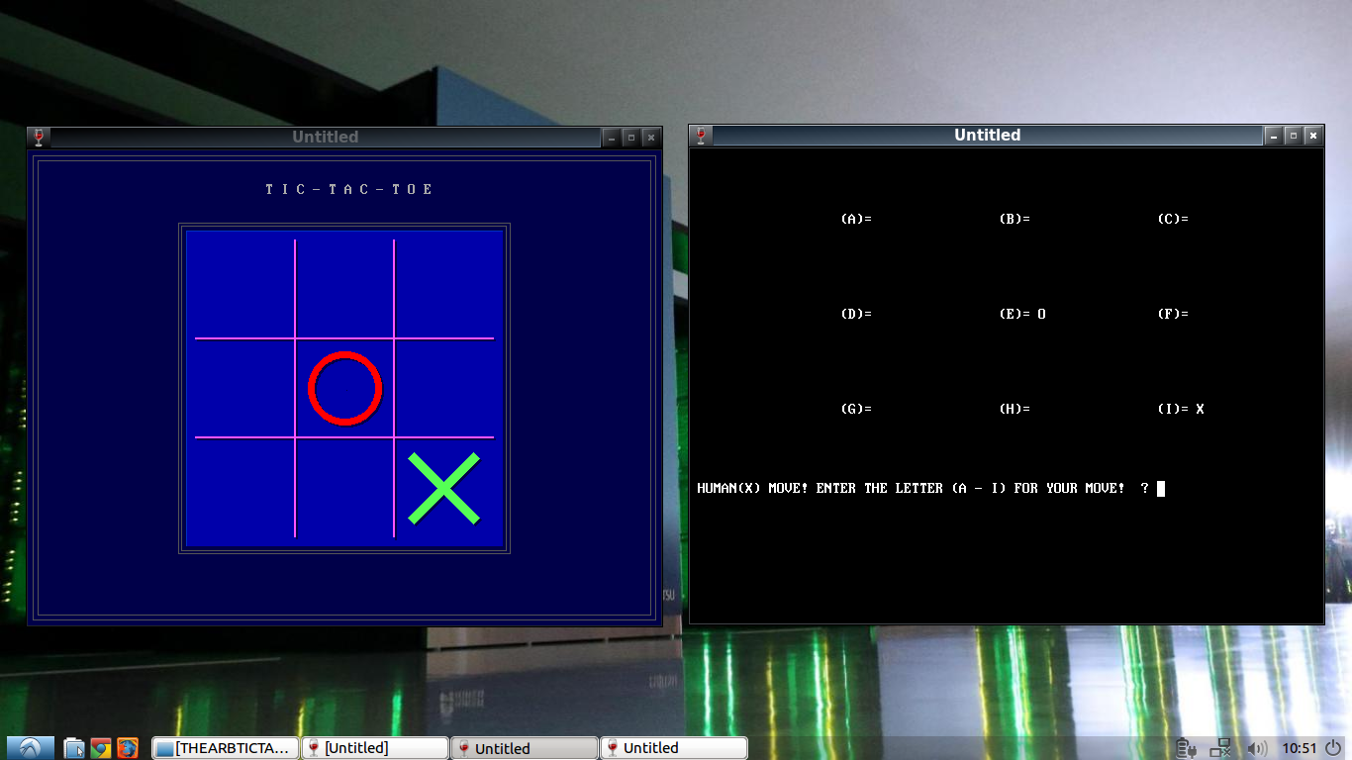Viewport: 1352px width, 760px height.
Task: Launch Google Chrome from the taskbar
Action: pyautogui.click(x=101, y=748)
